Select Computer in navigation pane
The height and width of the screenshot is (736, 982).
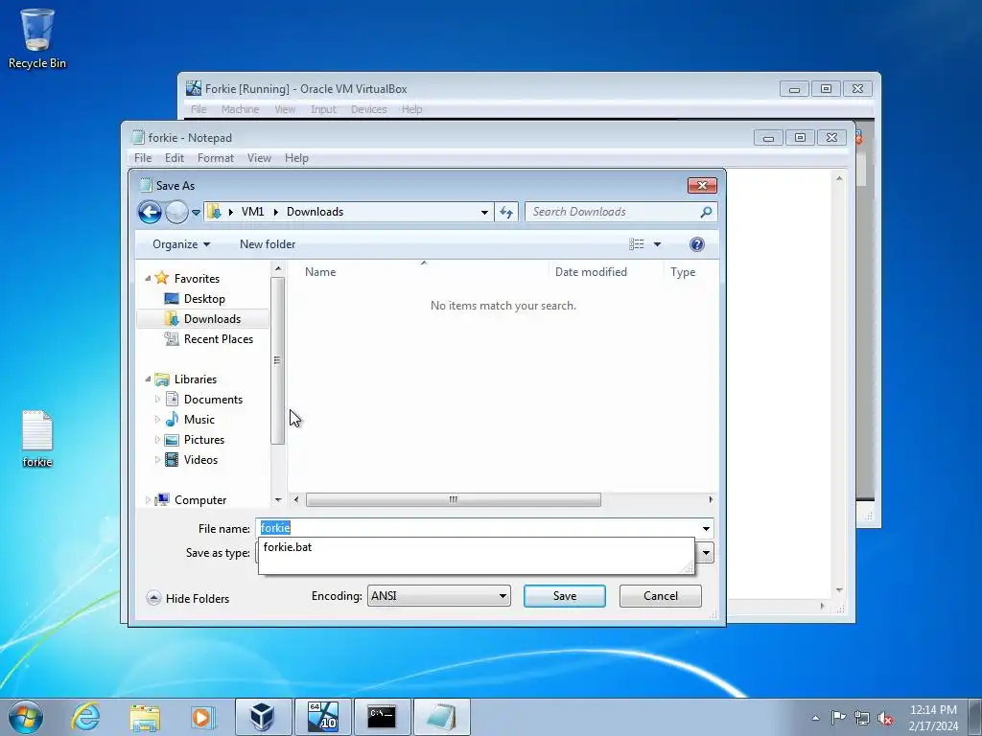[x=199, y=499]
